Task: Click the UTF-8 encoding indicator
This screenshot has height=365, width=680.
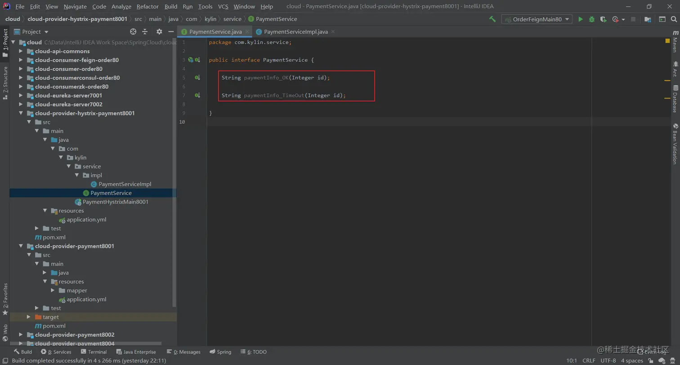Action: tap(608, 360)
